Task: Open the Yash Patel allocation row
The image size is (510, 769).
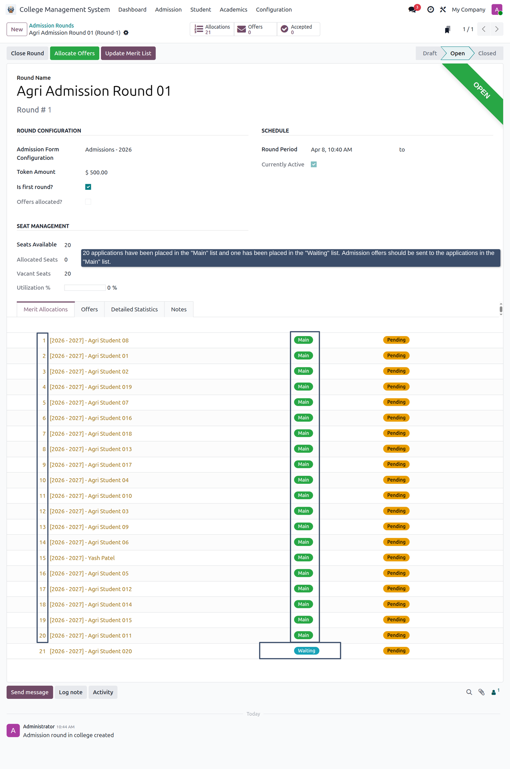Action: pos(255,558)
